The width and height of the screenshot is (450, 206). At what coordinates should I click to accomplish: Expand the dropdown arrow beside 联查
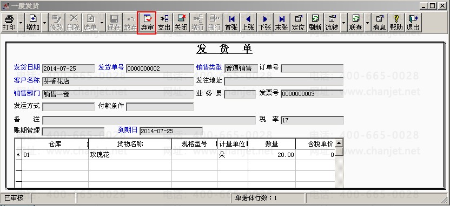(368, 22)
